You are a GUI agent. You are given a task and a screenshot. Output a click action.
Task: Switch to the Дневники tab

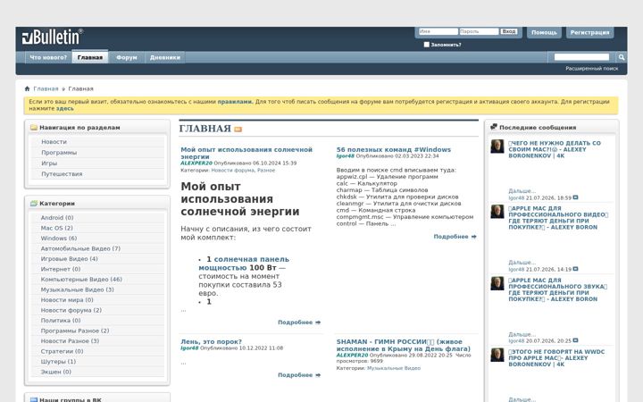(165, 57)
